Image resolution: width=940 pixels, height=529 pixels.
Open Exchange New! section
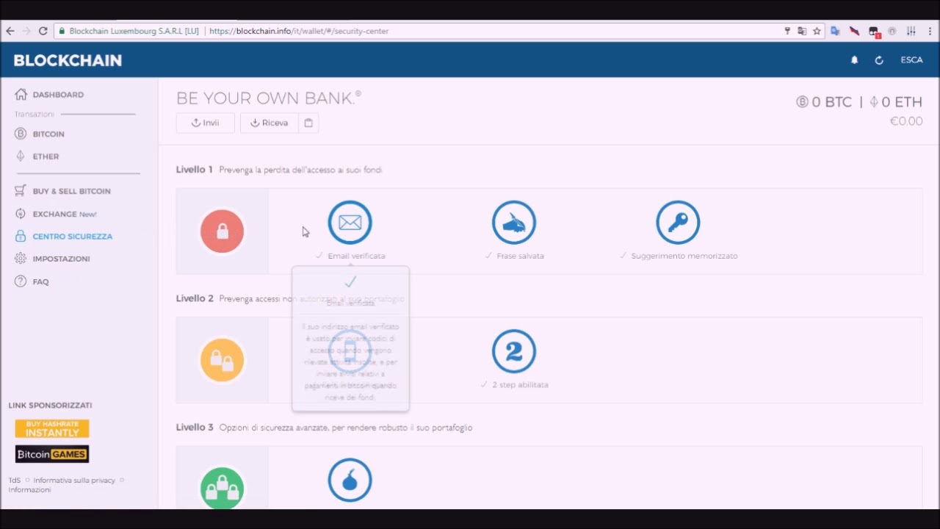pos(56,214)
